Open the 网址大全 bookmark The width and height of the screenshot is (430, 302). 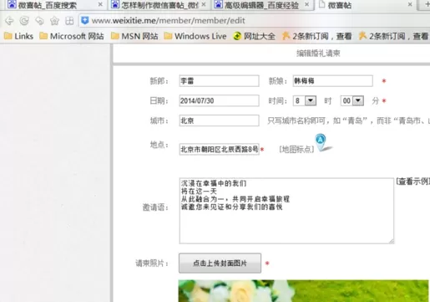254,36
